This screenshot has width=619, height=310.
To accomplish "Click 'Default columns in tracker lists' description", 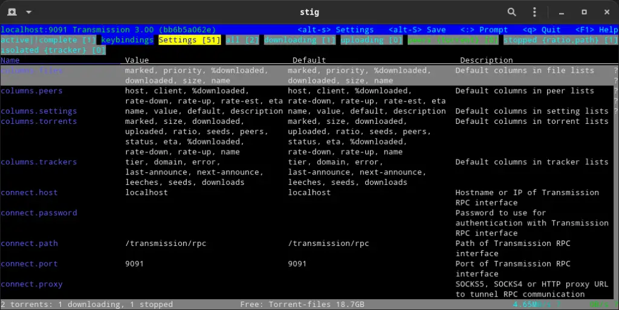I will 532,162.
